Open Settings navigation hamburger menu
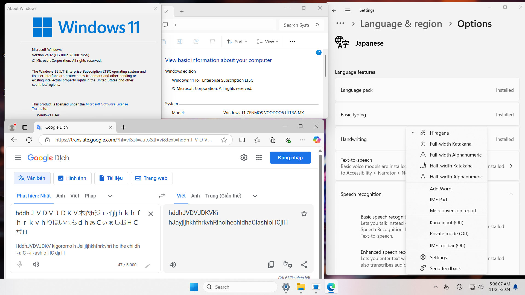Image resolution: width=525 pixels, height=295 pixels. point(348,10)
